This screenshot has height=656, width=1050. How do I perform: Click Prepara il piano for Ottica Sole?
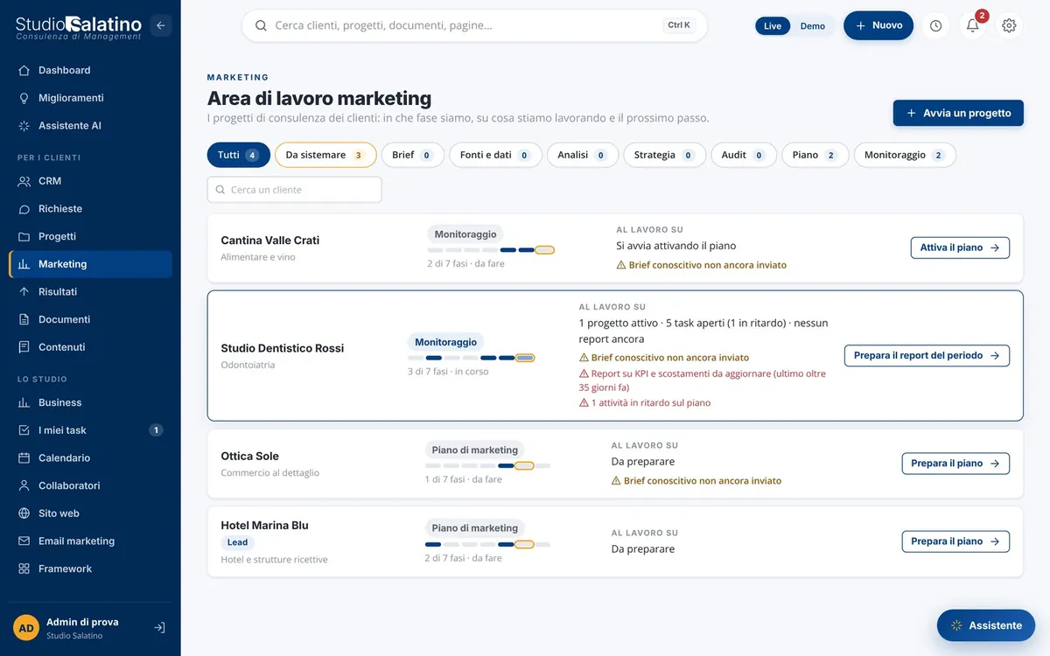(x=955, y=464)
